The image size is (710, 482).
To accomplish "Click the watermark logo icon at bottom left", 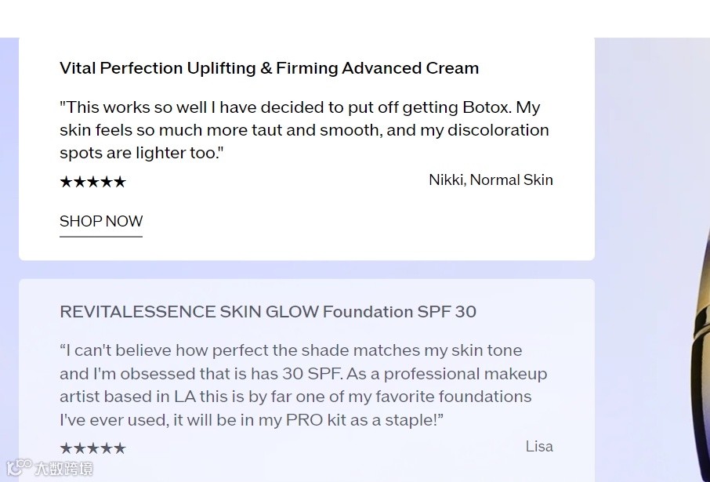I will click(x=18, y=467).
